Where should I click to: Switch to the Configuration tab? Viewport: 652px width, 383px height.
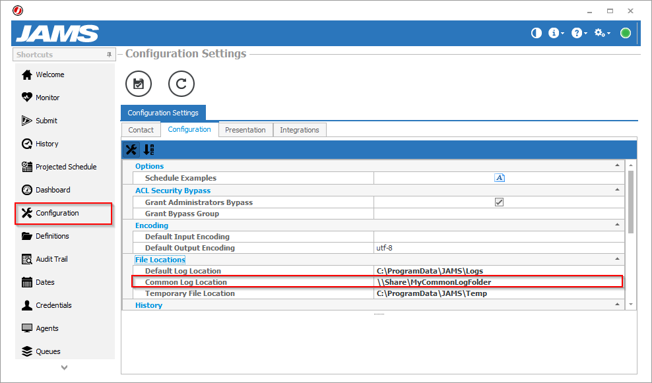click(189, 129)
